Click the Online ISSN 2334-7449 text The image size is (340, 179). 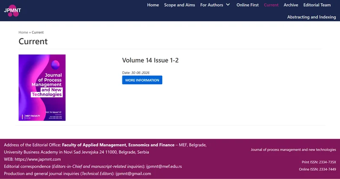pyautogui.click(x=317, y=169)
